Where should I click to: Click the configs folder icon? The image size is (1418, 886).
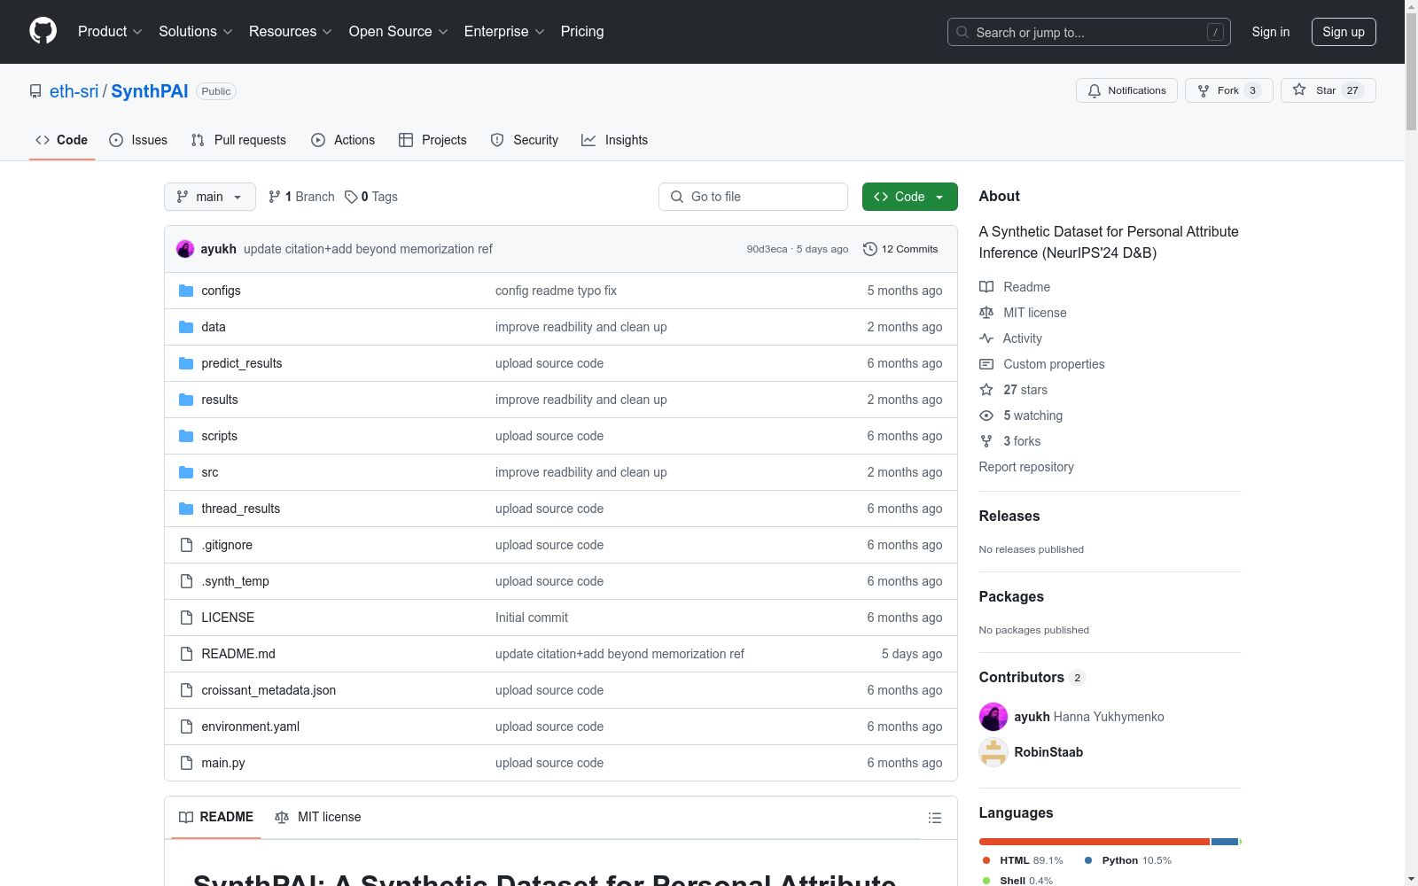pos(186,291)
